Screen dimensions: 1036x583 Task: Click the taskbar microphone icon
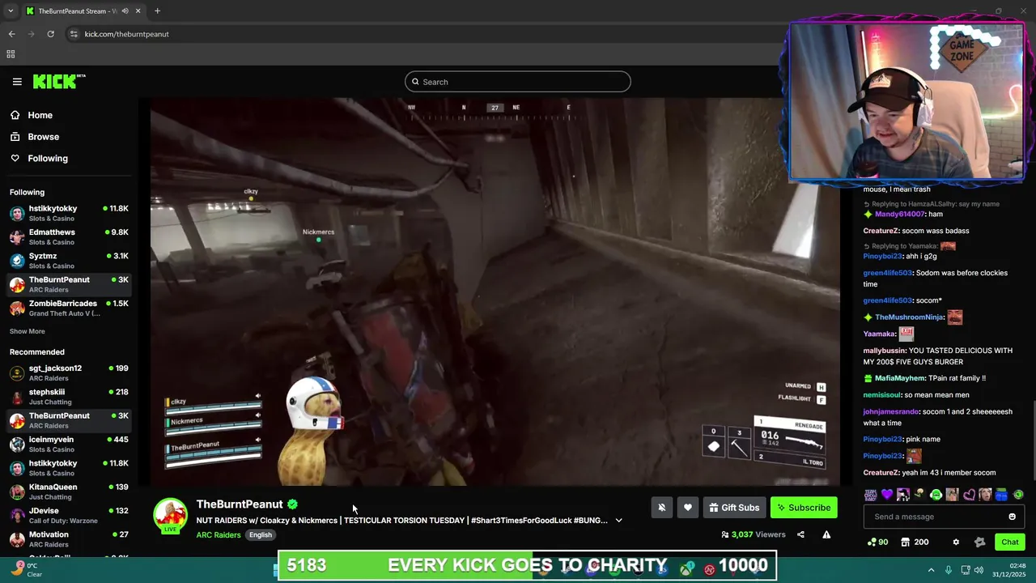point(949,570)
